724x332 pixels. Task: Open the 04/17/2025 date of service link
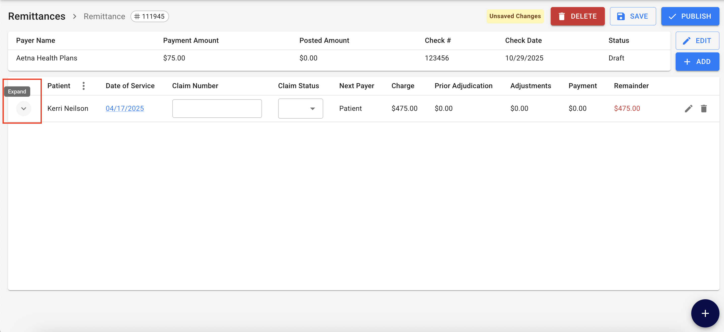click(x=124, y=109)
